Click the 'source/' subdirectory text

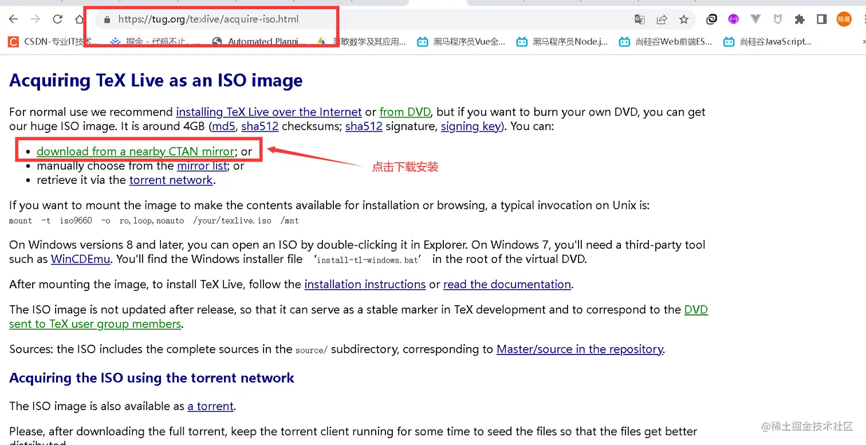312,350
